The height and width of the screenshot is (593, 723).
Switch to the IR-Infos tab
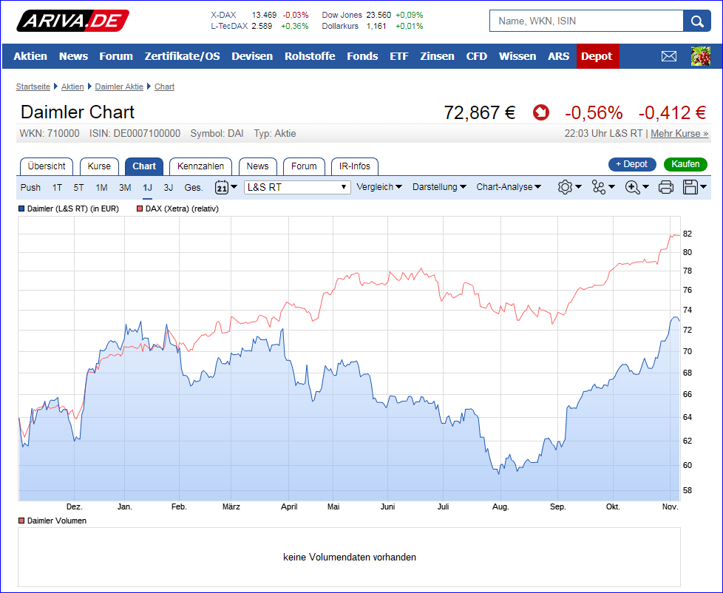[x=355, y=166]
